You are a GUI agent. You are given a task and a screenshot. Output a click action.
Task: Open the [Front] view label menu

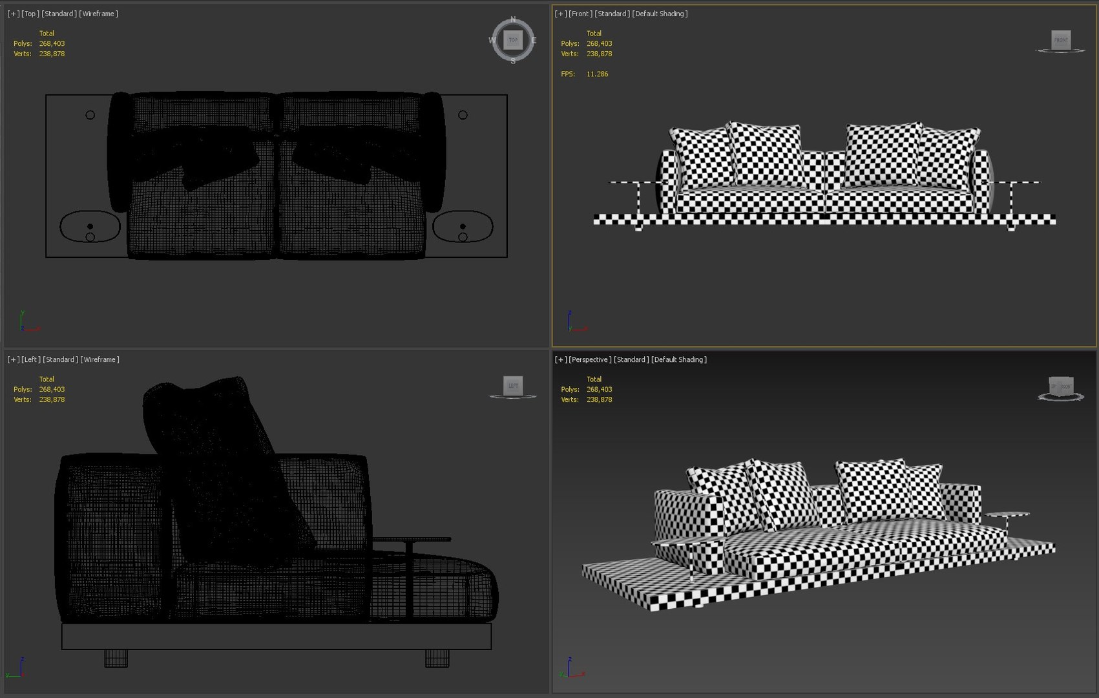[x=580, y=14]
